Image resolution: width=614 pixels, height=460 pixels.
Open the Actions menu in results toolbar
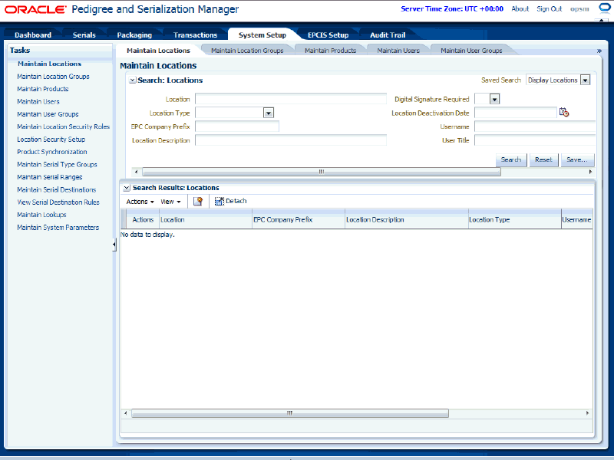[x=140, y=202]
